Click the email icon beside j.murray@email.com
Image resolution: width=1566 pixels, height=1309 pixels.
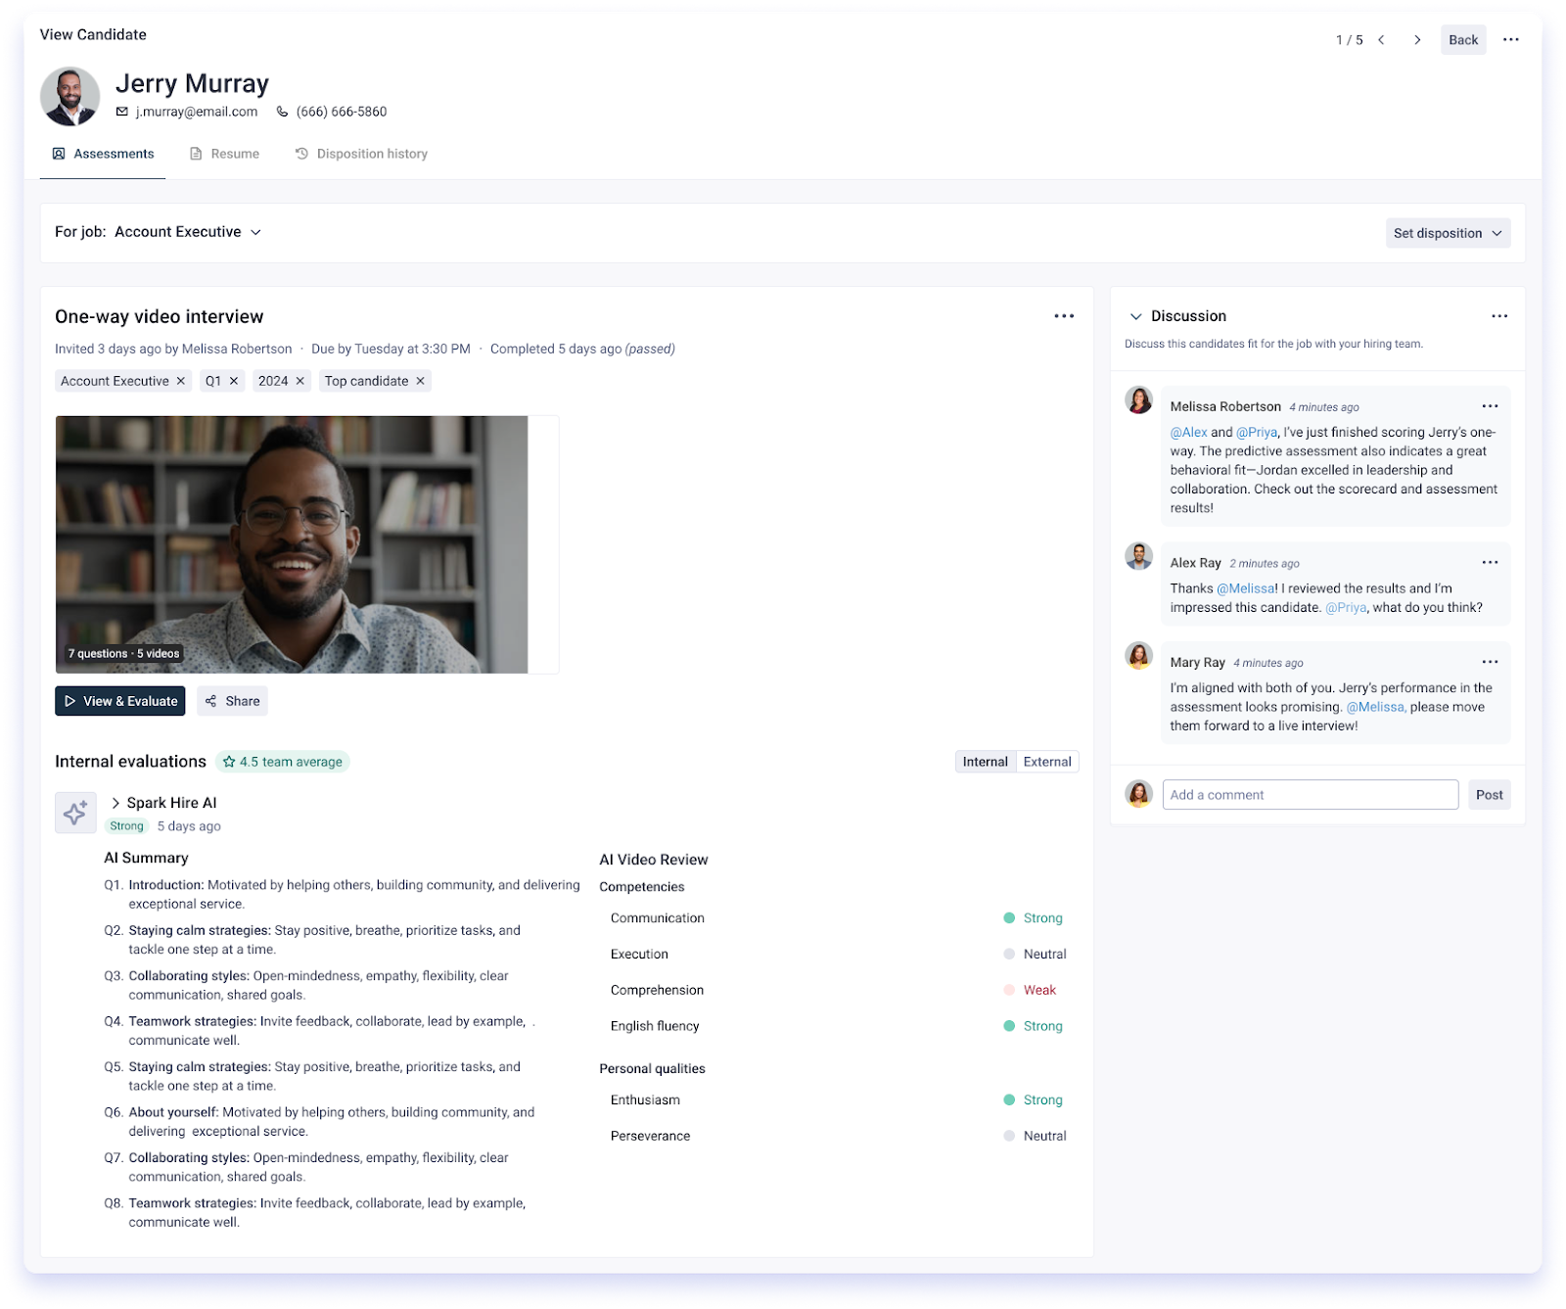(x=122, y=112)
